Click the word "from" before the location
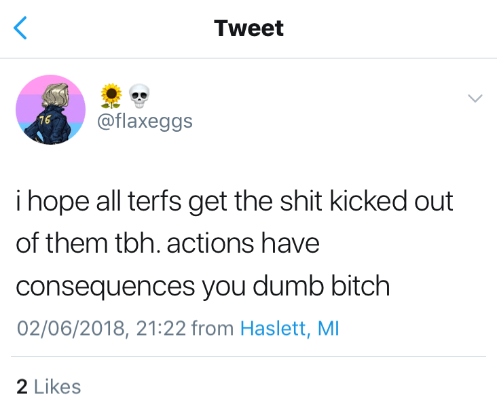Image resolution: width=497 pixels, height=413 pixels. point(213,329)
